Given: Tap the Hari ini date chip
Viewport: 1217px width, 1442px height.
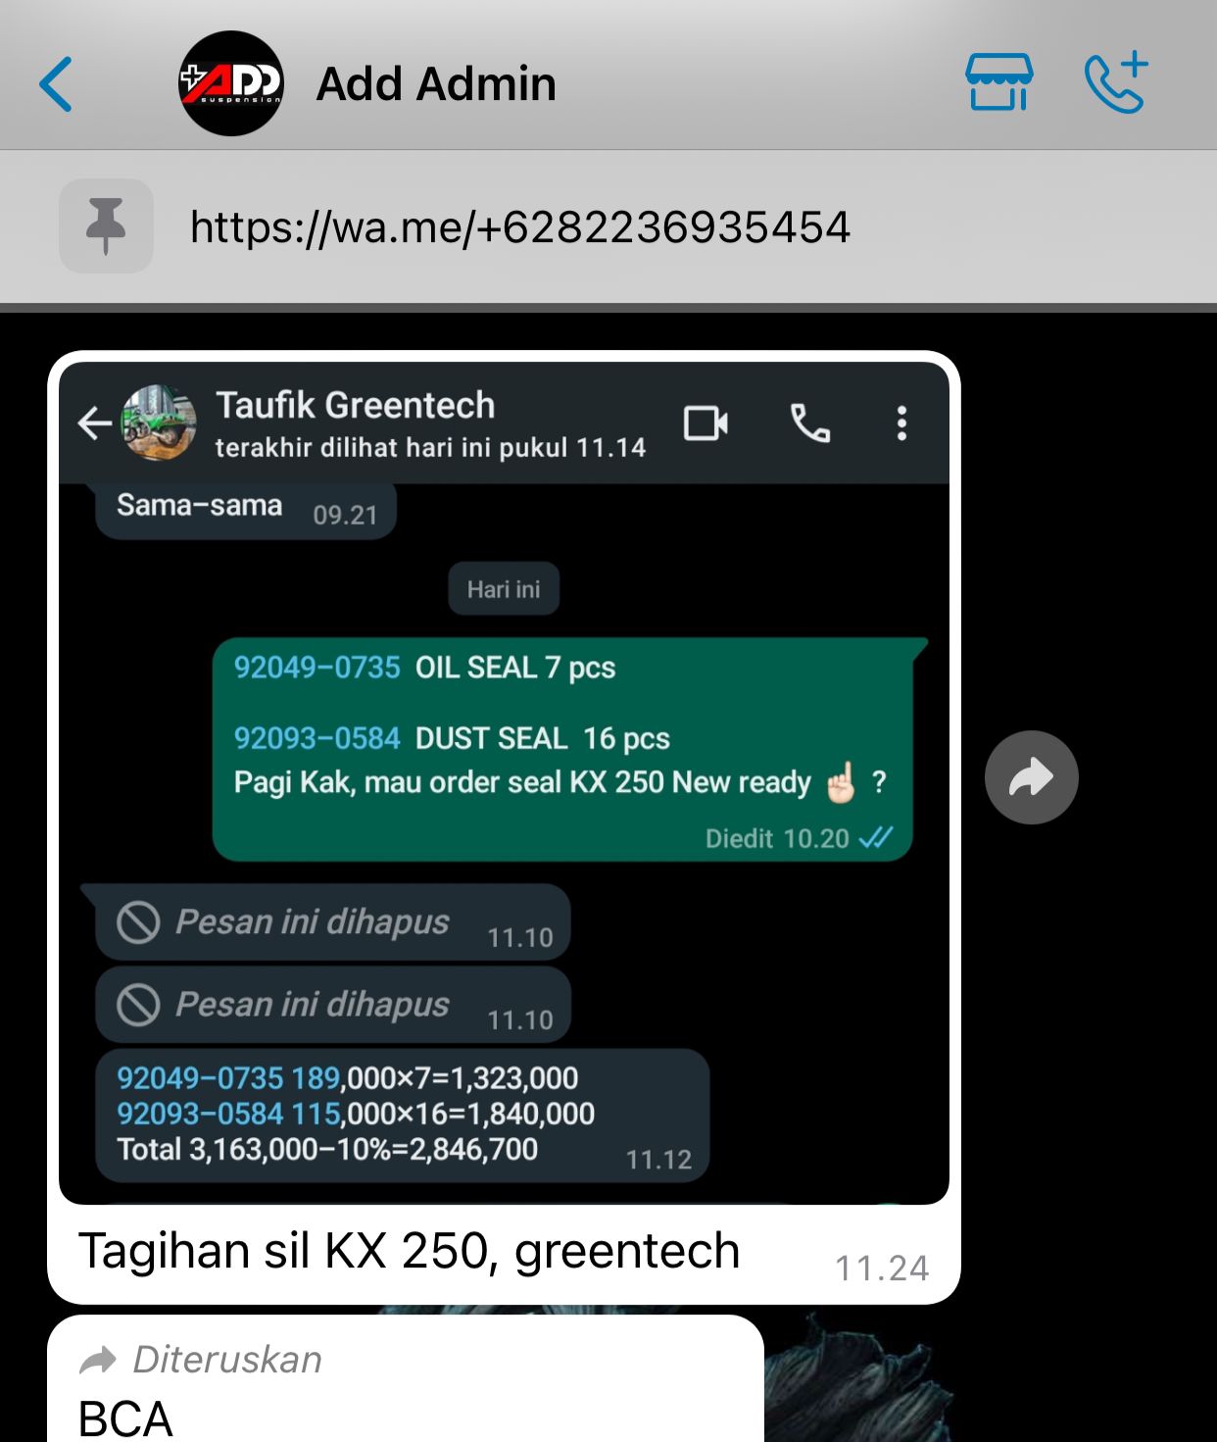Looking at the screenshot, I should pos(504,589).
